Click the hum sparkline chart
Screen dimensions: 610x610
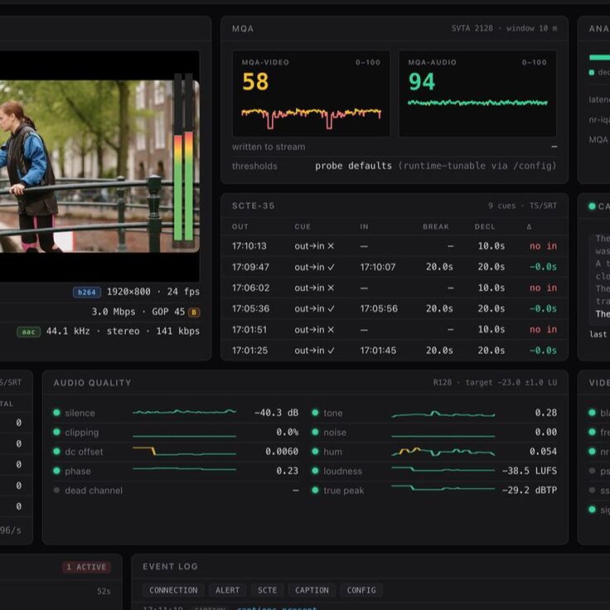tap(443, 452)
